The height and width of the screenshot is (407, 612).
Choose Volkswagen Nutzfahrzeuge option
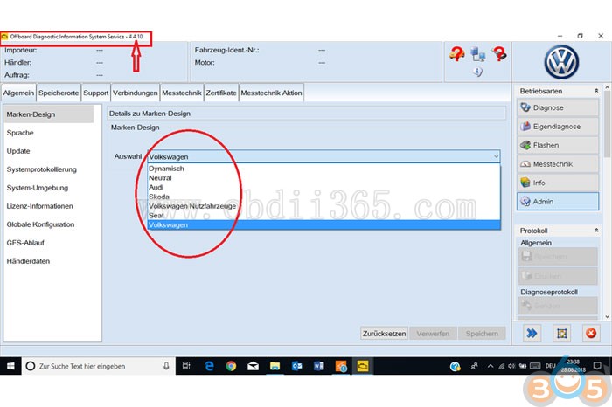click(323, 206)
